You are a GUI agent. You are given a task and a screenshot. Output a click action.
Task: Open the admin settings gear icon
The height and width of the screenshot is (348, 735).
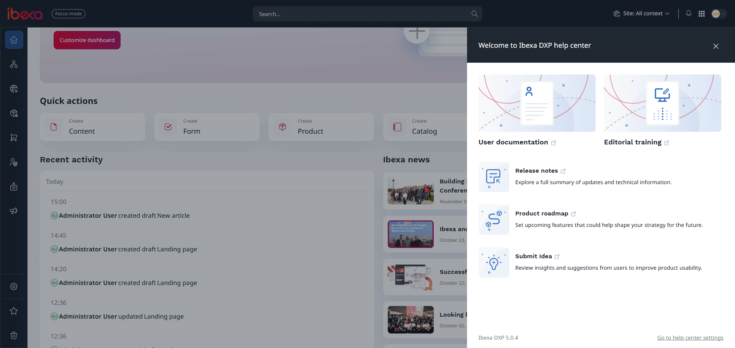14,286
